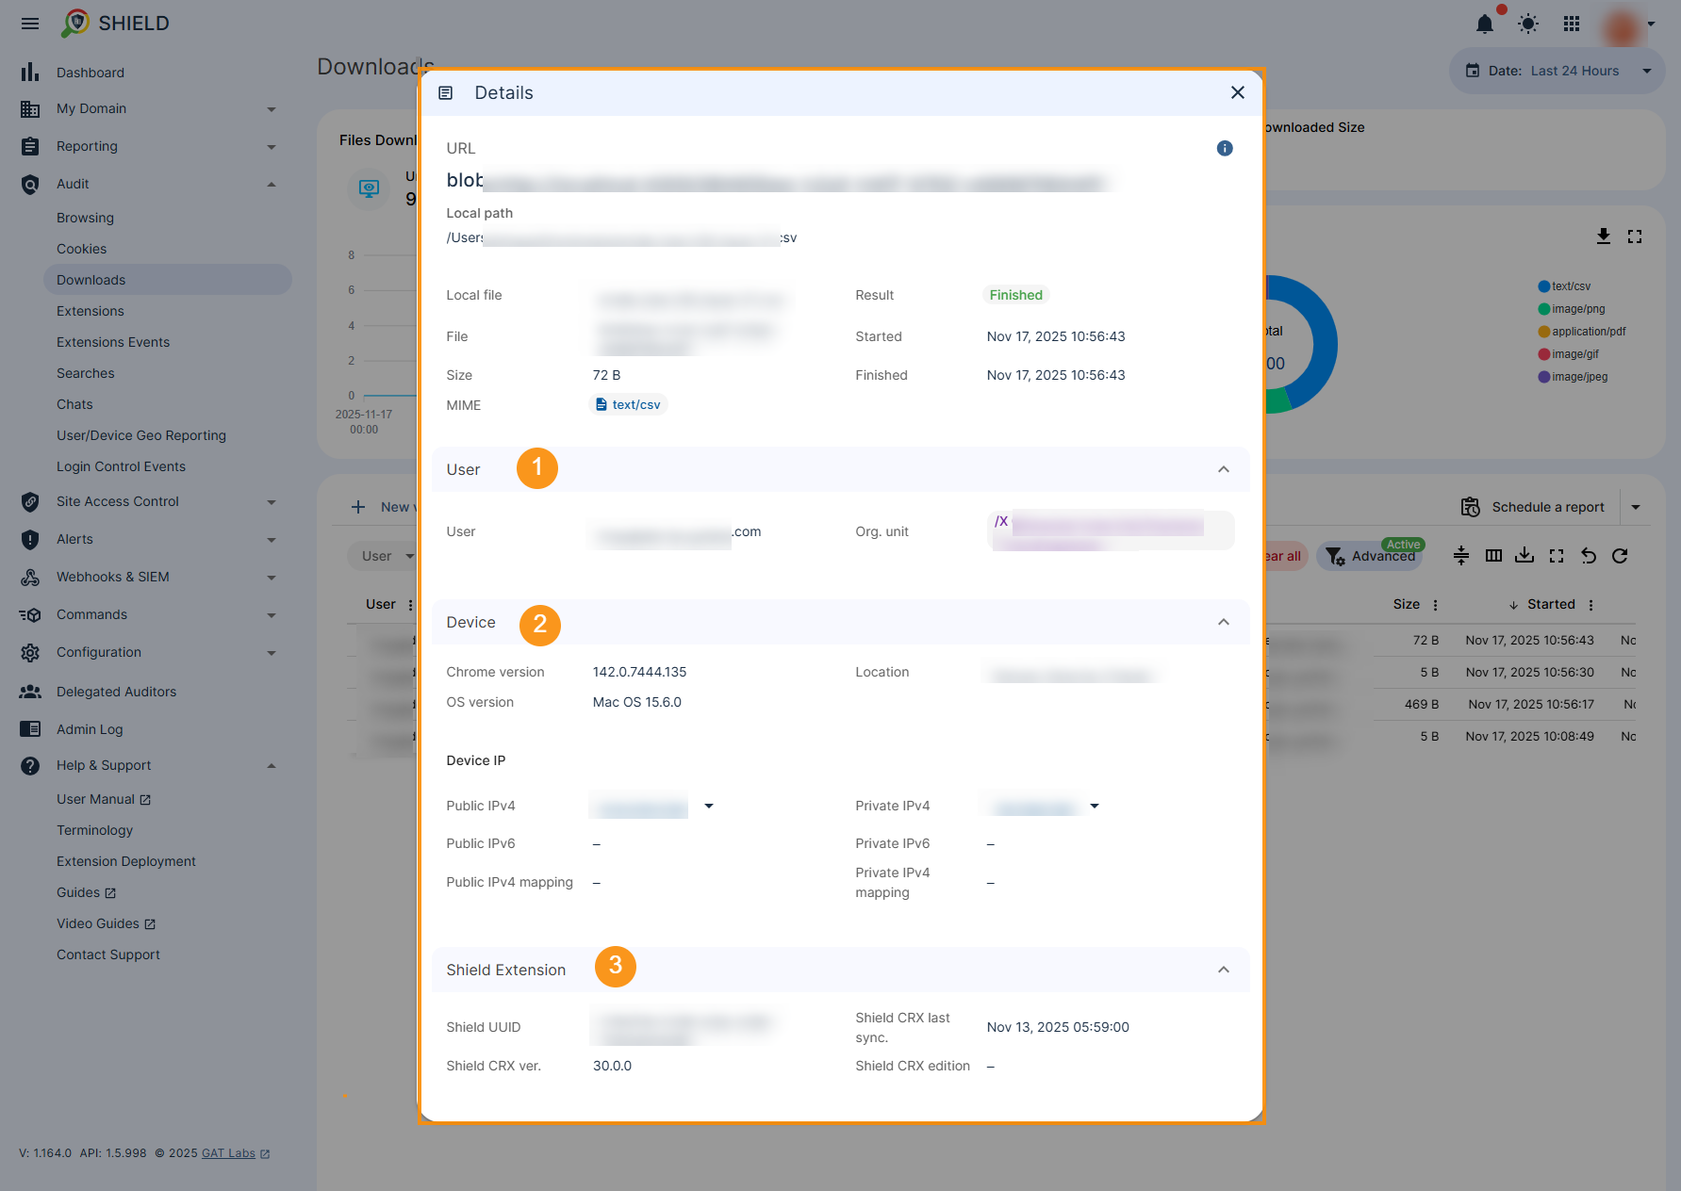The width and height of the screenshot is (1681, 1191).
Task: Collapse the Shield Extension section
Action: tap(1223, 970)
